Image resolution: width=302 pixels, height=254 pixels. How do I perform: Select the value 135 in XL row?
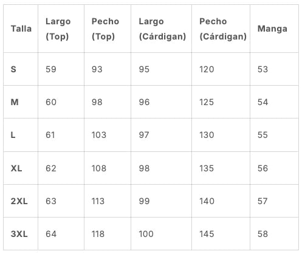click(207, 168)
